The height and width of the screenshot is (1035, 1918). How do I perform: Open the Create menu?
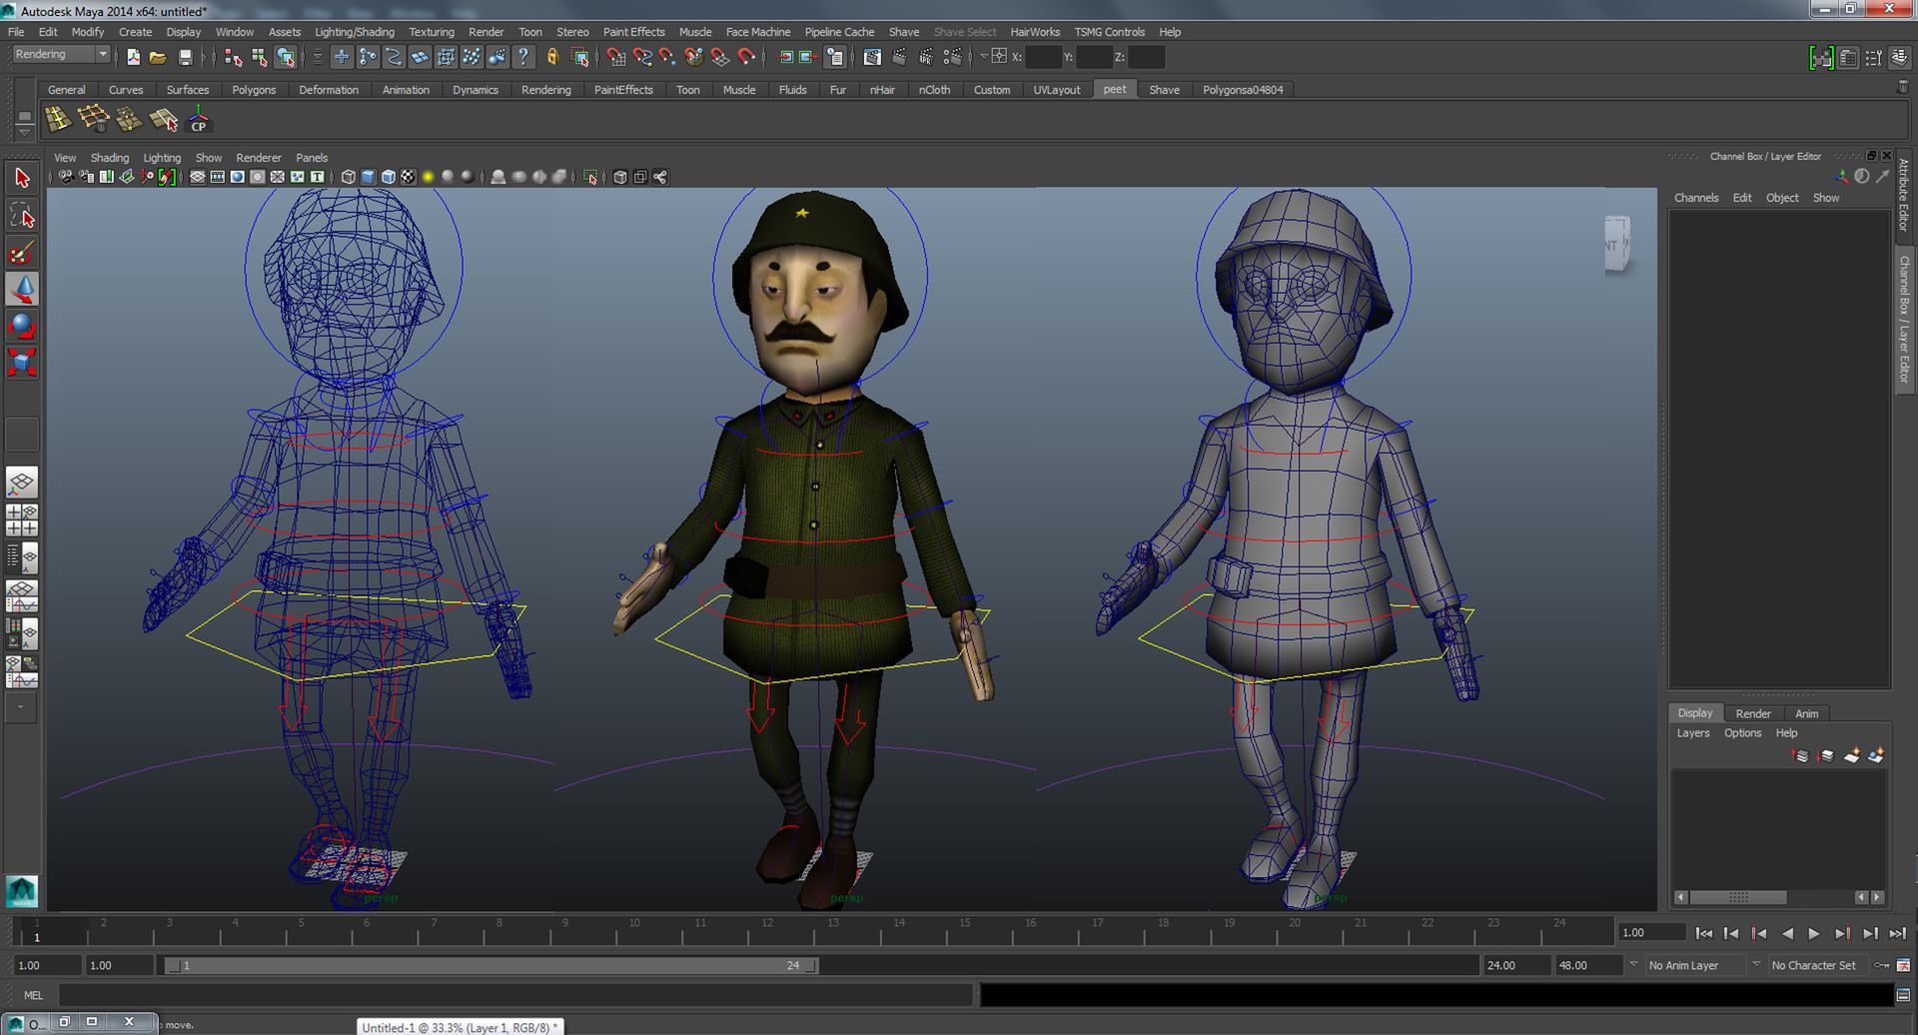click(x=135, y=31)
